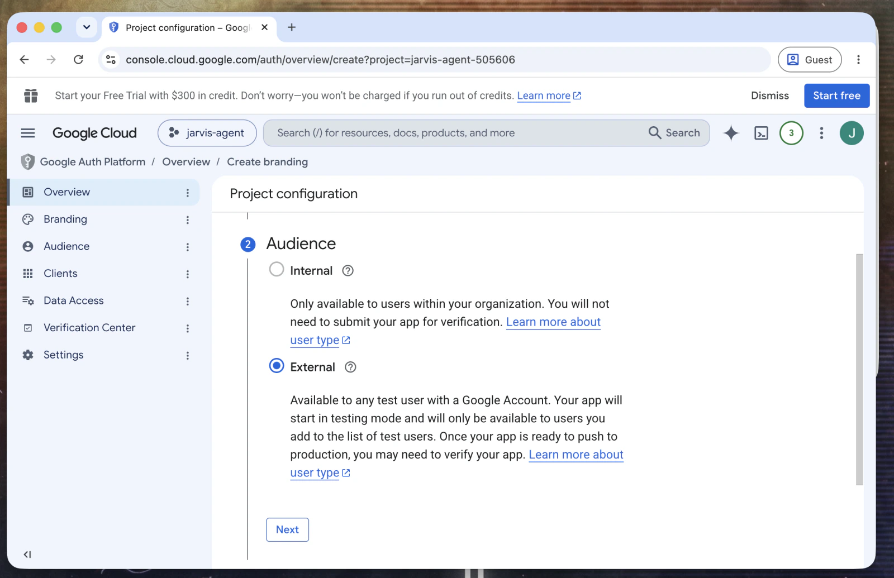
Task: Click the Google Auth Platform breadcrumb
Action: 93,162
